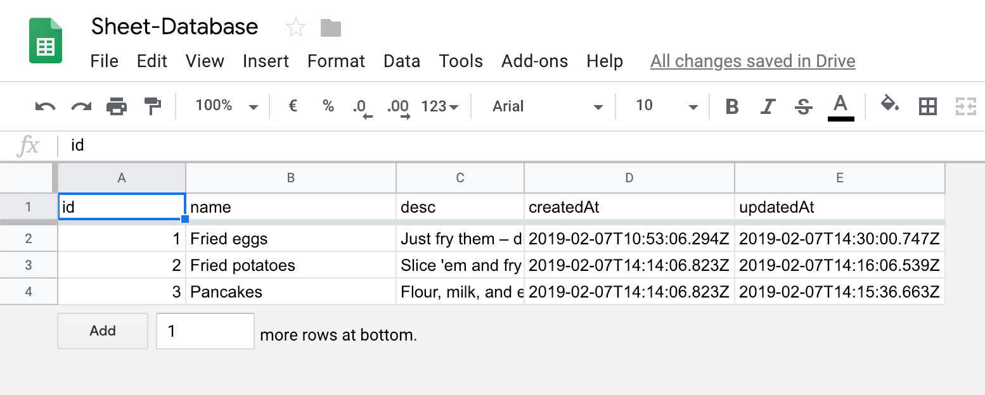
Task: Click the redo arrow icon
Action: click(x=81, y=106)
